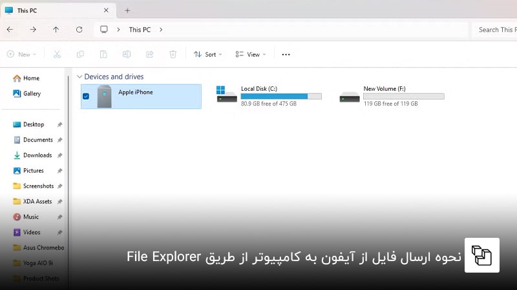This screenshot has height=290, width=517.
Task: Open Desktop in the sidebar
Action: click(x=28, y=124)
